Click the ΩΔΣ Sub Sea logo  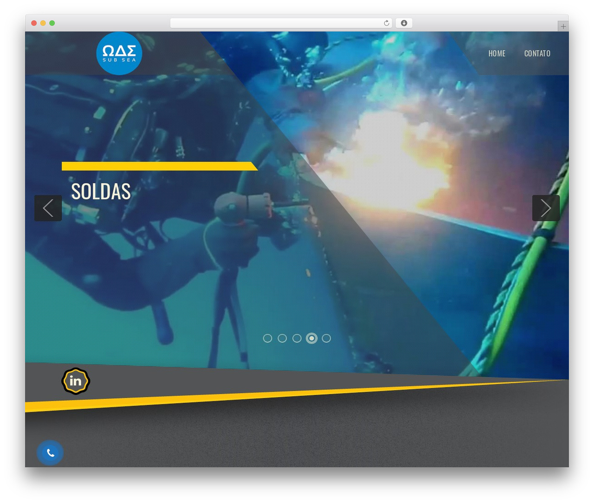(119, 53)
